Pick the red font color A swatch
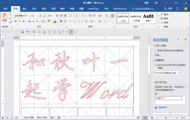 pyautogui.click(x=55, y=21)
